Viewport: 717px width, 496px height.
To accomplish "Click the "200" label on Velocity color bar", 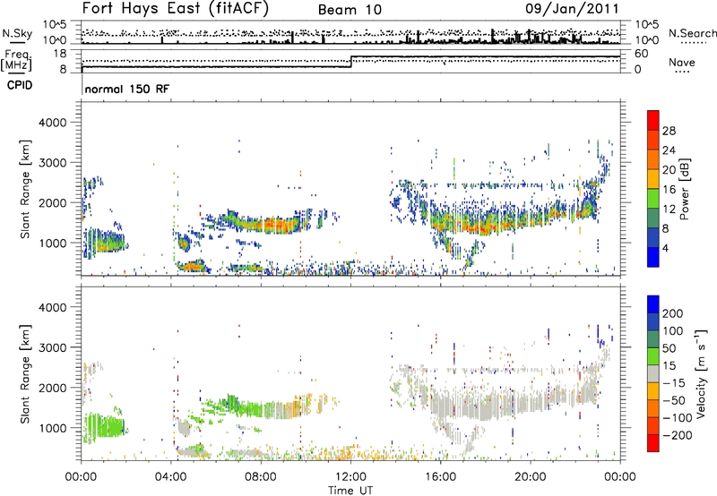I will point(673,313).
